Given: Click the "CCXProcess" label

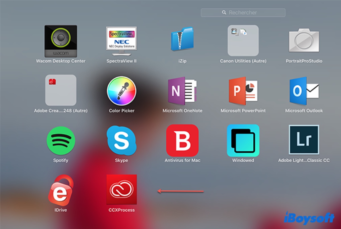Looking at the screenshot, I should point(122,210).
